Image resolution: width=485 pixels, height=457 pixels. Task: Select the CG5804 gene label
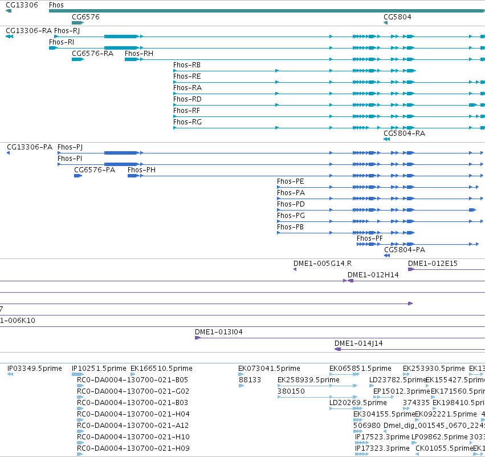click(397, 17)
